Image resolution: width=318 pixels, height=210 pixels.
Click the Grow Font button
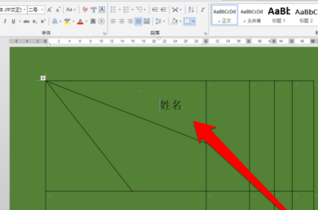pos(50,9)
